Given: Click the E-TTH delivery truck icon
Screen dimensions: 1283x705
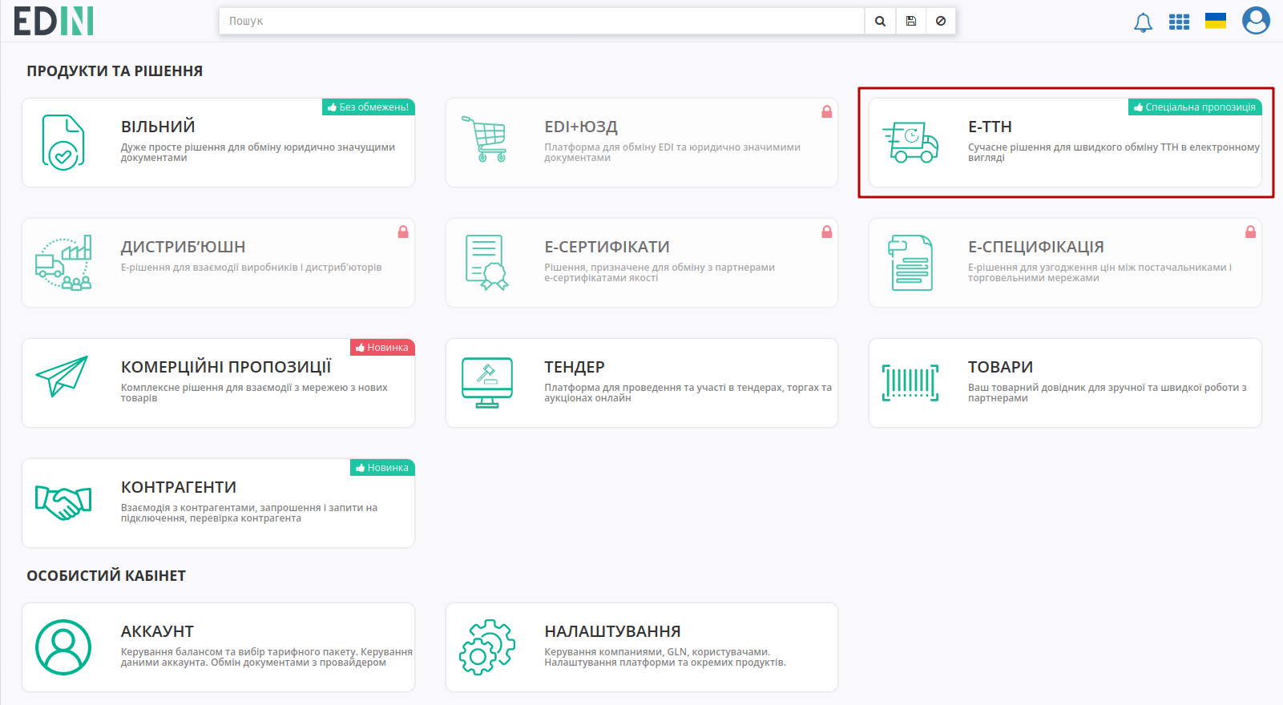Looking at the screenshot, I should point(910,143).
